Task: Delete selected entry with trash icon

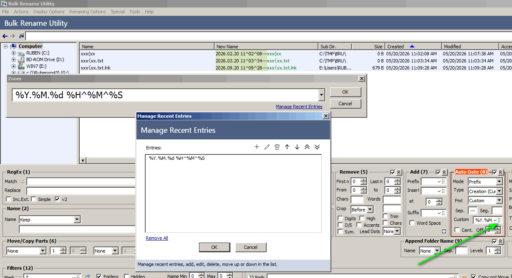Action: 277,147
